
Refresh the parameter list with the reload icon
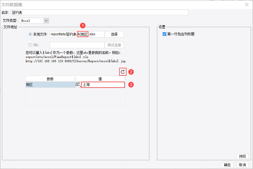point(123,72)
